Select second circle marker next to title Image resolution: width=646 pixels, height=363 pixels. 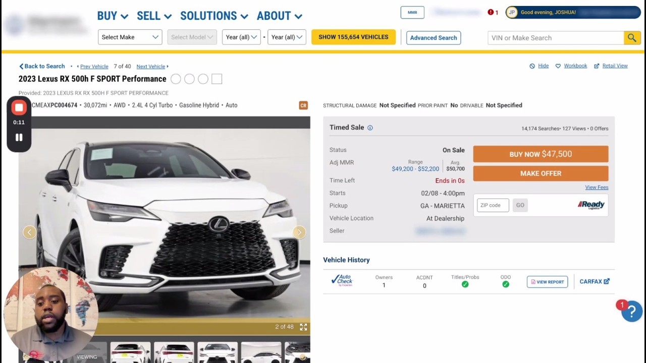pyautogui.click(x=189, y=79)
